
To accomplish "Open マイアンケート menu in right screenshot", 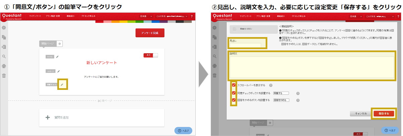I will click(245, 16).
